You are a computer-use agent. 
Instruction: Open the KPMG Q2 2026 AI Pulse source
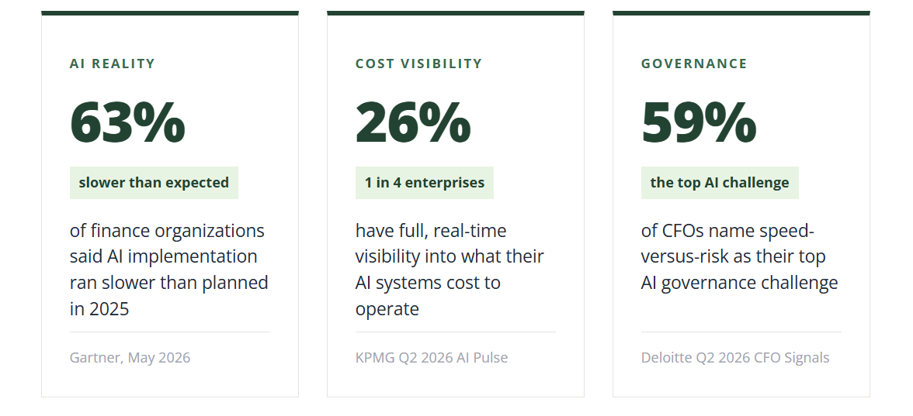pyautogui.click(x=432, y=357)
